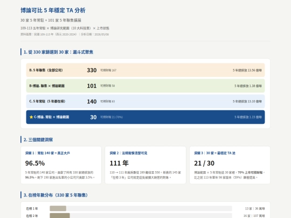Click the funnel label B. 5 年聯集

tap(46, 70)
